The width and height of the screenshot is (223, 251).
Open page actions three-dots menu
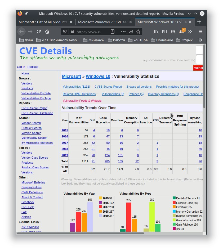pyautogui.click(x=123, y=32)
